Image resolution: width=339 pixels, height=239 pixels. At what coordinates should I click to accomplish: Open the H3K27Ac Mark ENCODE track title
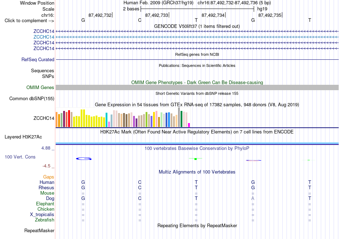click(197, 132)
